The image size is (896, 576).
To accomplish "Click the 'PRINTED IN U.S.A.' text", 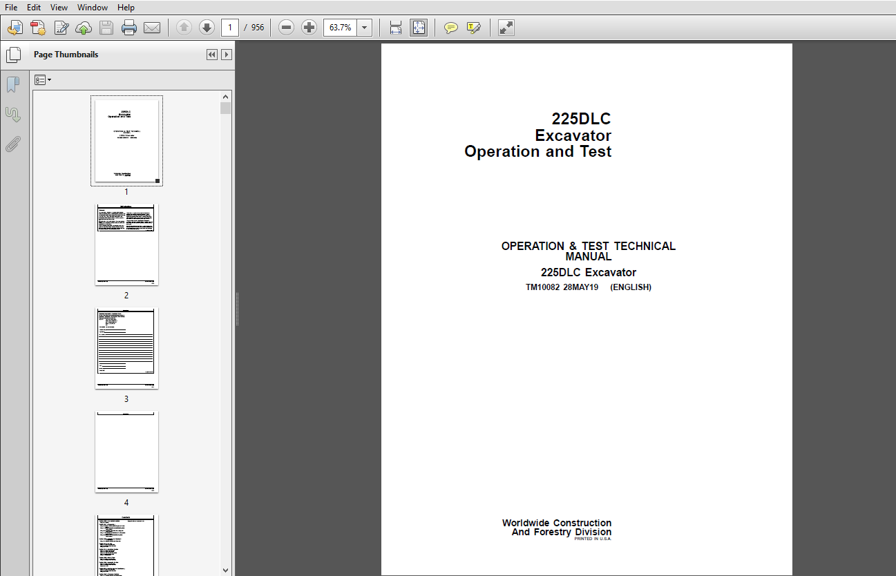I will [593, 539].
